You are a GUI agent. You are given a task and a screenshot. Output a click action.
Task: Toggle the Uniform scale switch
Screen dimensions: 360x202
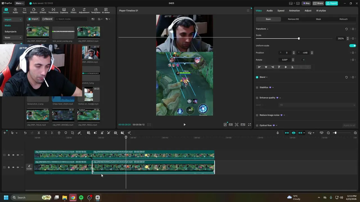point(353,45)
